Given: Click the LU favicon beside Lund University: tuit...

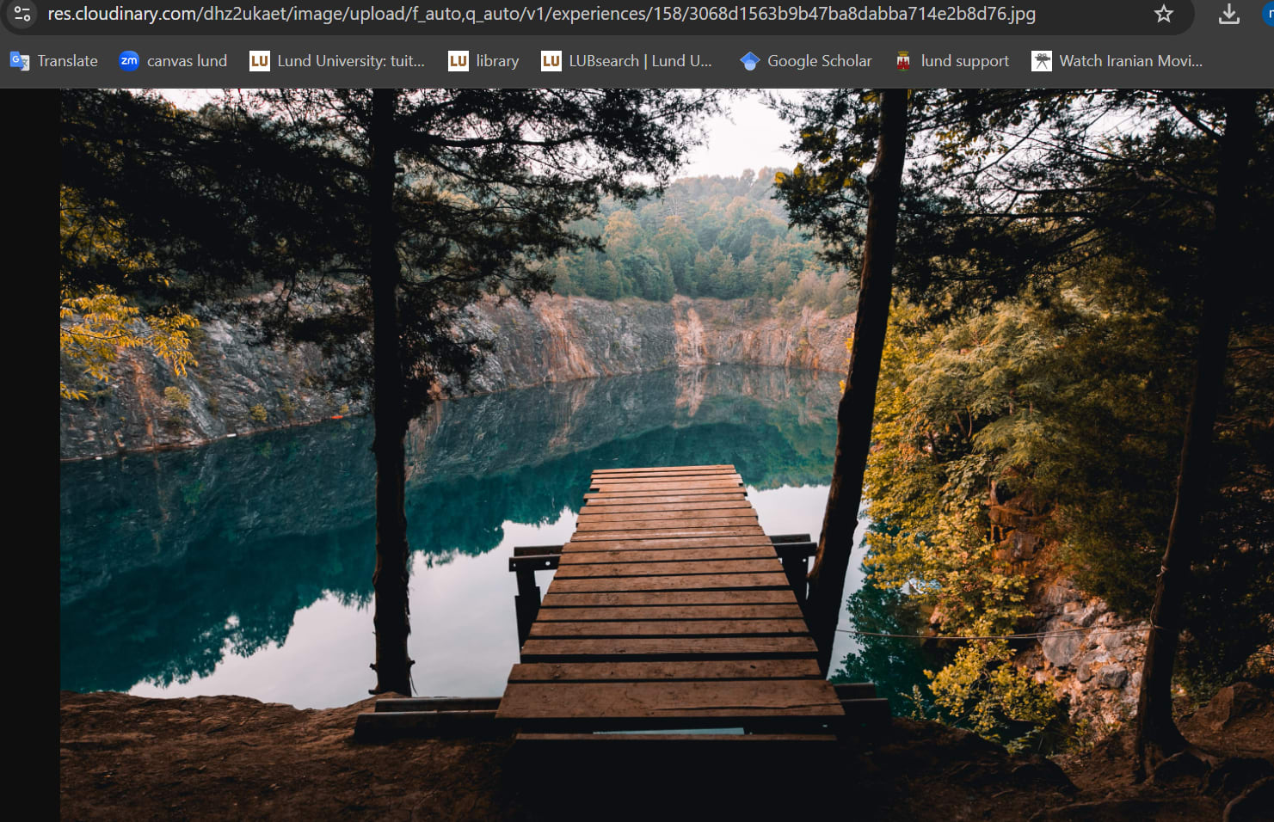Looking at the screenshot, I should (260, 61).
